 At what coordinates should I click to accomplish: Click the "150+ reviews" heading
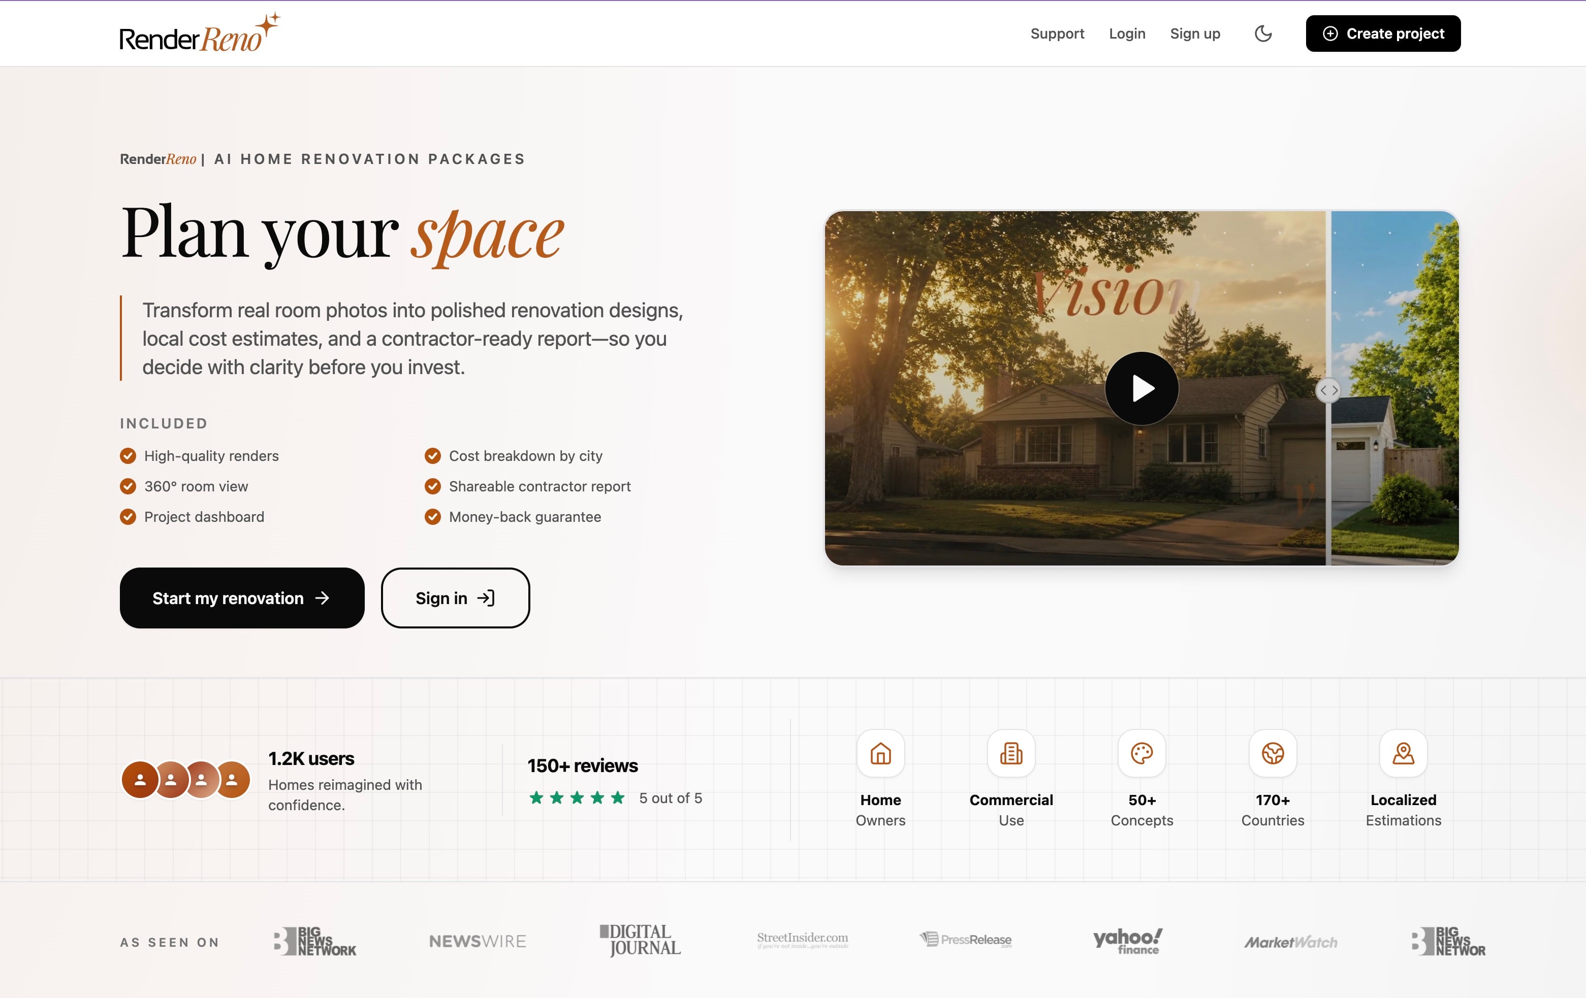[x=582, y=766]
